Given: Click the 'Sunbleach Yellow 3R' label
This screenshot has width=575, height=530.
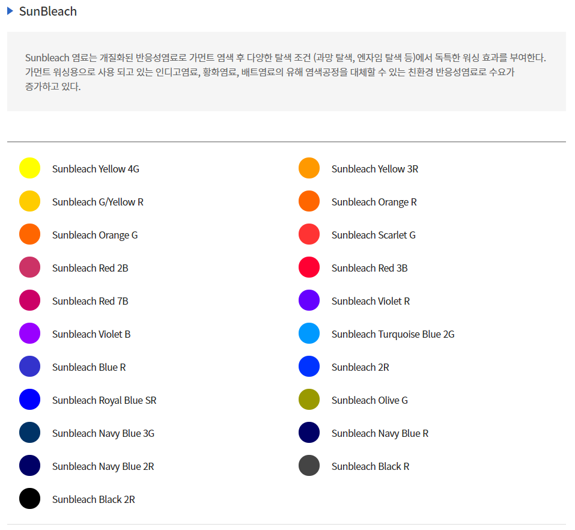Looking at the screenshot, I should click(x=375, y=169).
